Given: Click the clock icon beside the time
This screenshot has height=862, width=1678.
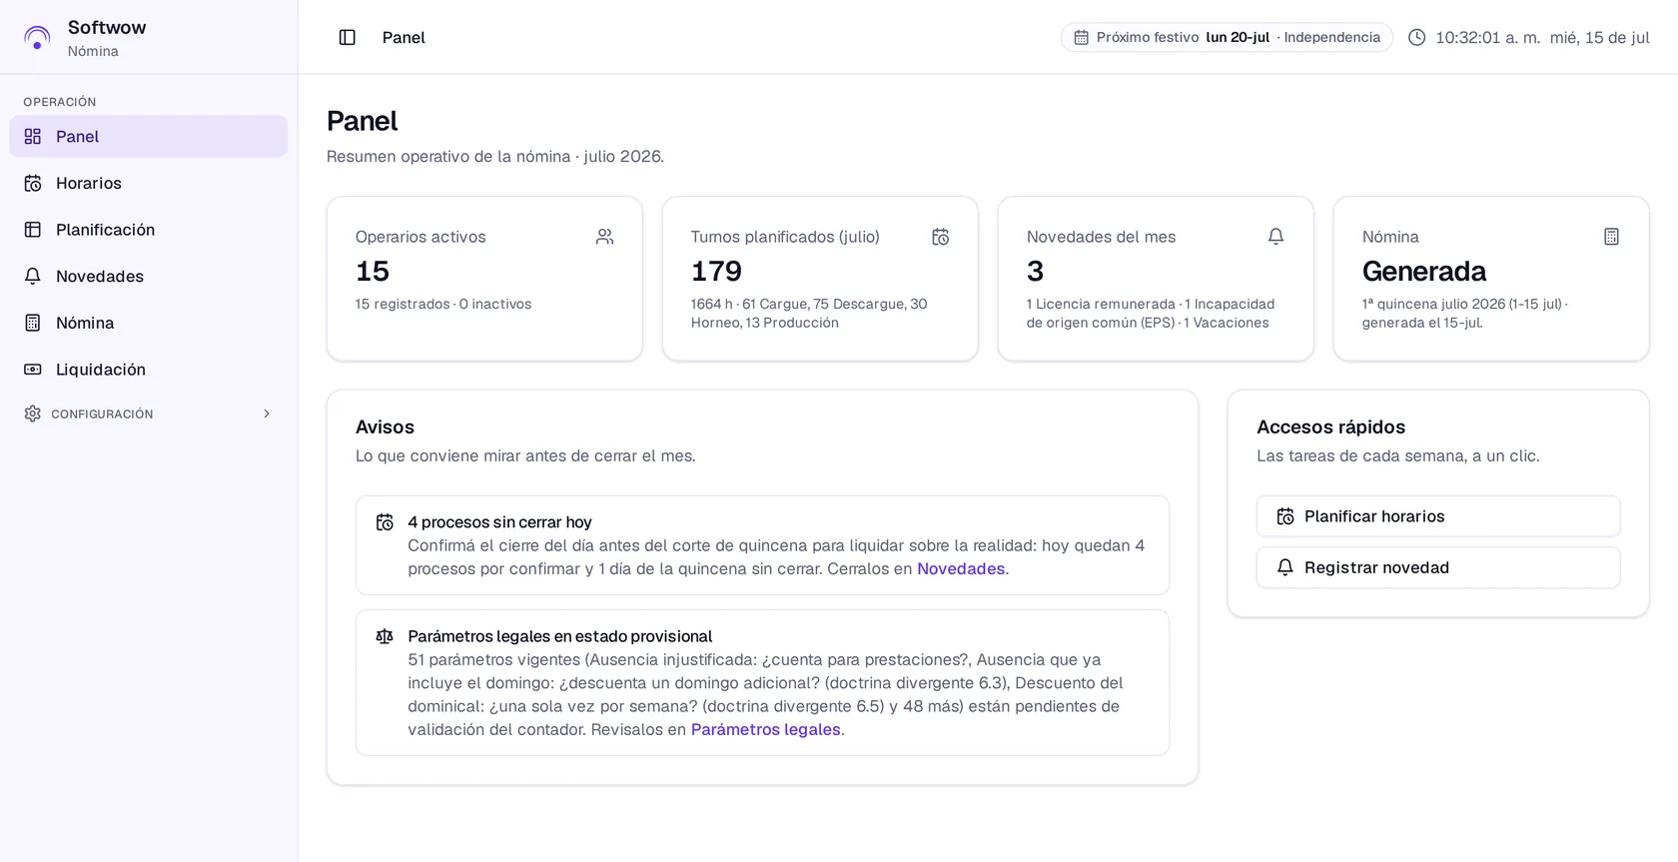Looking at the screenshot, I should (1417, 37).
